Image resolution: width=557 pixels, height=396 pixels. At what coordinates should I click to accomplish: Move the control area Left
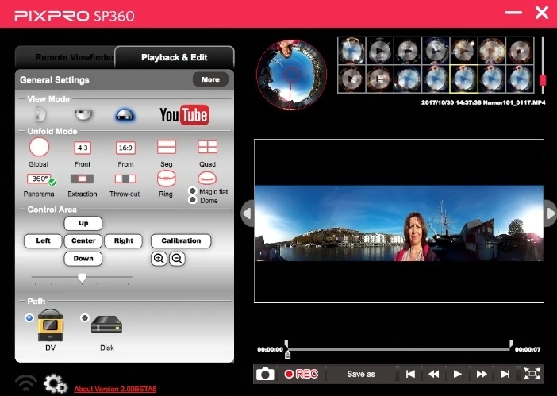[43, 240]
